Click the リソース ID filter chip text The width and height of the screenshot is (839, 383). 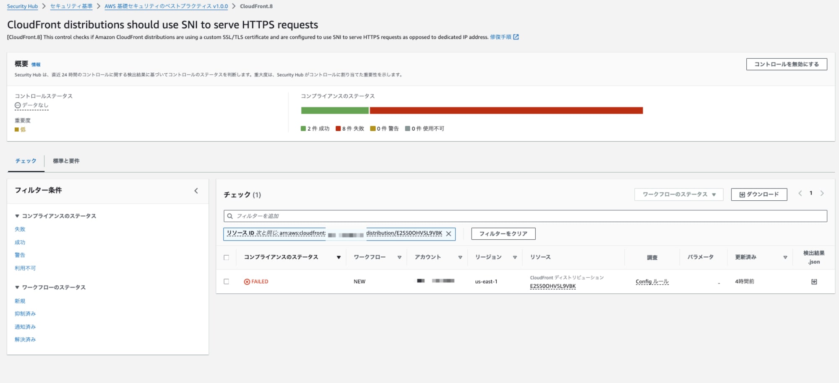click(x=334, y=233)
